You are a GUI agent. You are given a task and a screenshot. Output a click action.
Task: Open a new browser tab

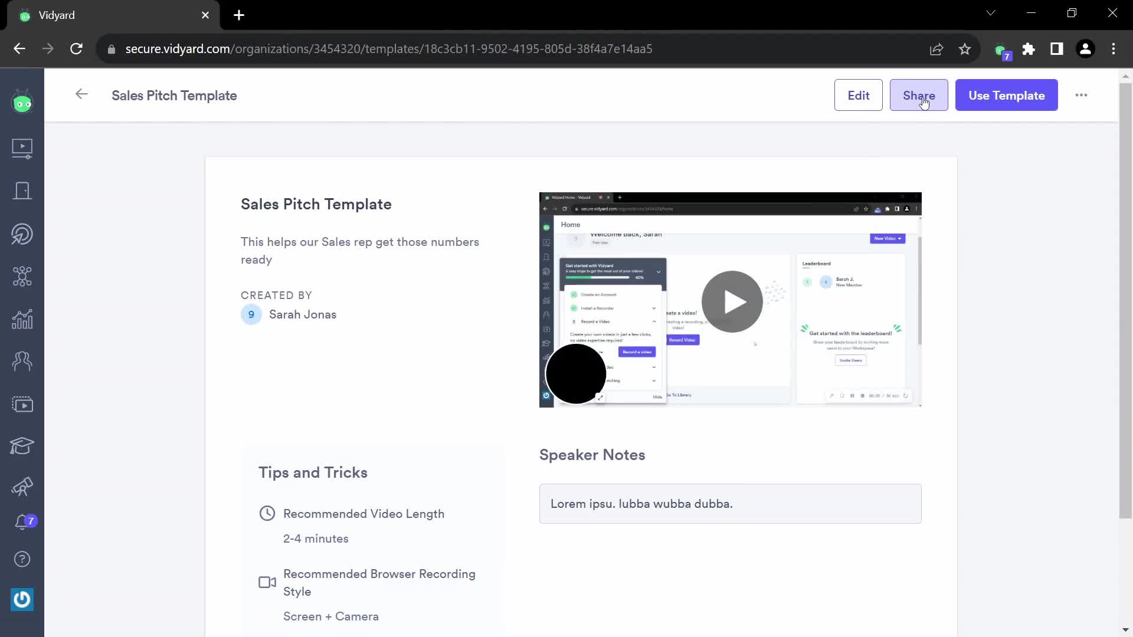(x=239, y=15)
